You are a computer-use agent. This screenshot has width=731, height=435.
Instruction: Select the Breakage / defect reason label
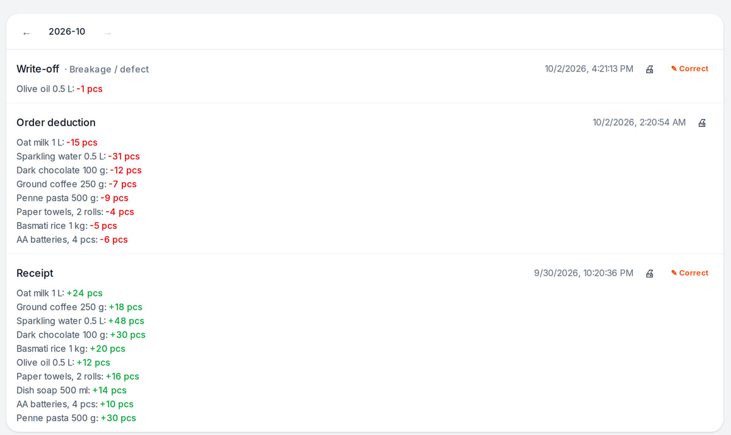[109, 69]
